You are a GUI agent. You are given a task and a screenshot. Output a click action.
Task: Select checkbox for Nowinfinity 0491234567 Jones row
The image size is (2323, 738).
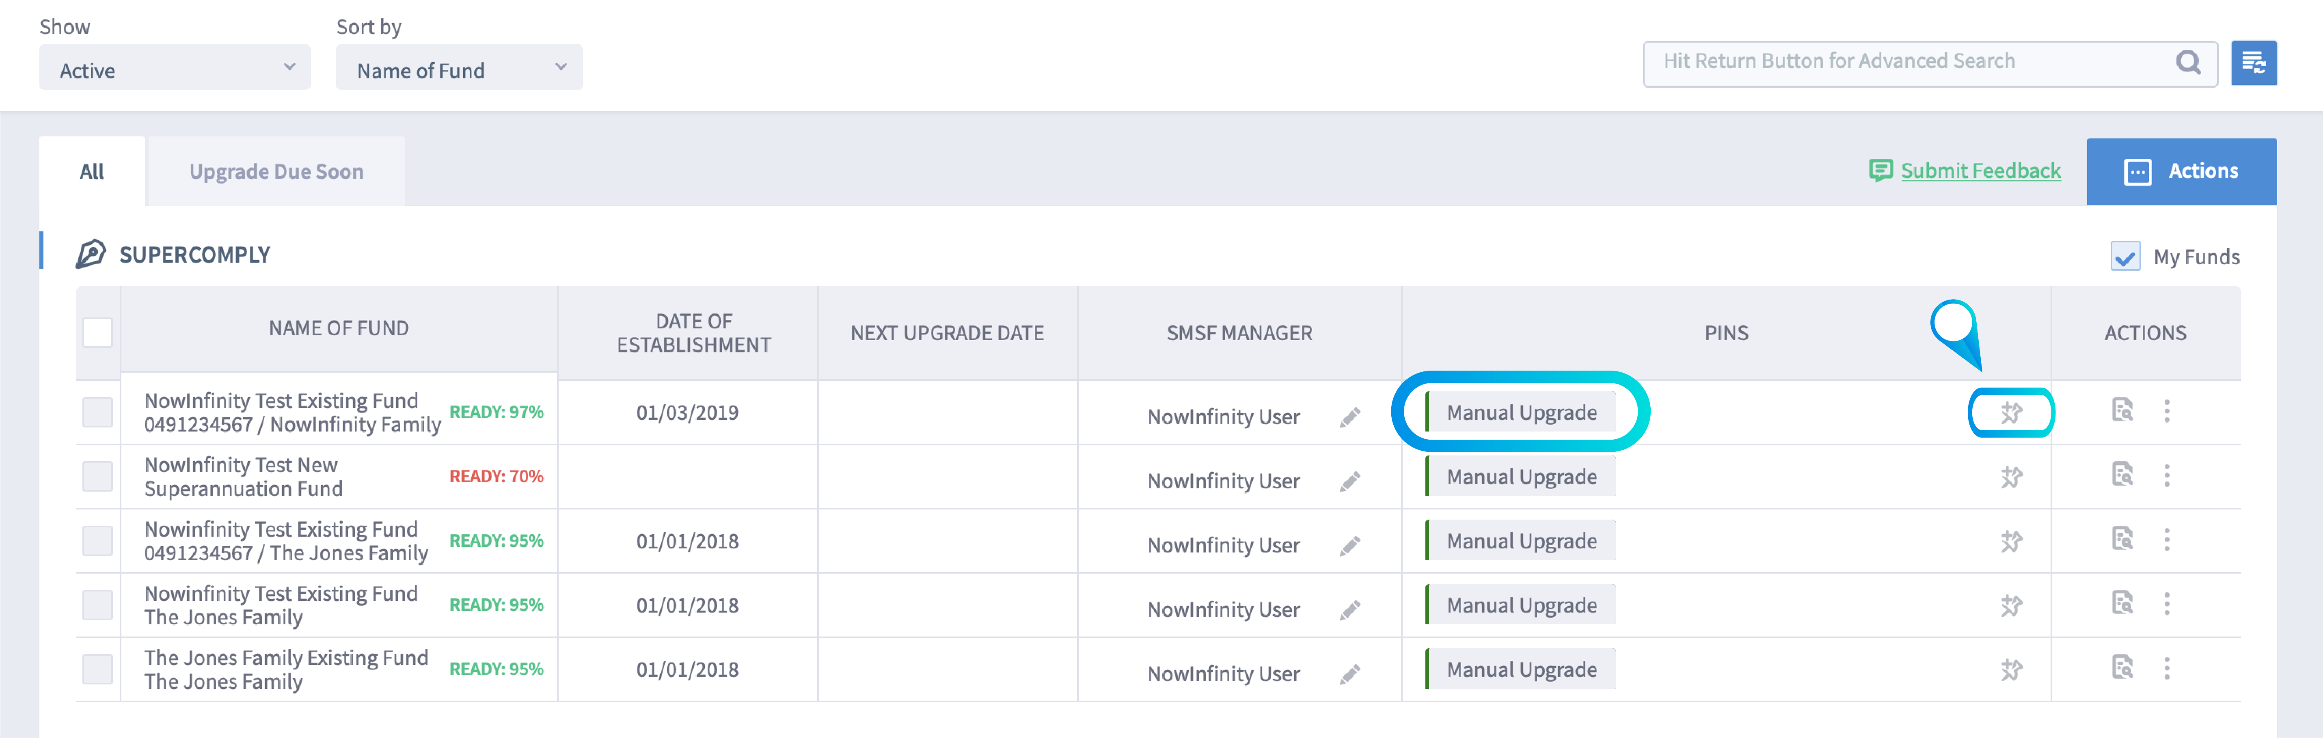pos(97,540)
